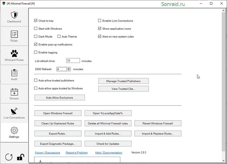Open Forum / Discussions link
The width and height of the screenshot is (227, 164).
(x=48, y=153)
